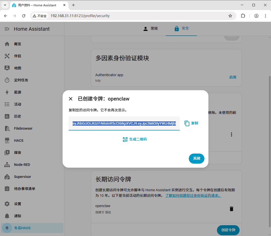The image size is (271, 236).
Task: Open 冬瓜HAOS user profile
Action: coord(32,228)
